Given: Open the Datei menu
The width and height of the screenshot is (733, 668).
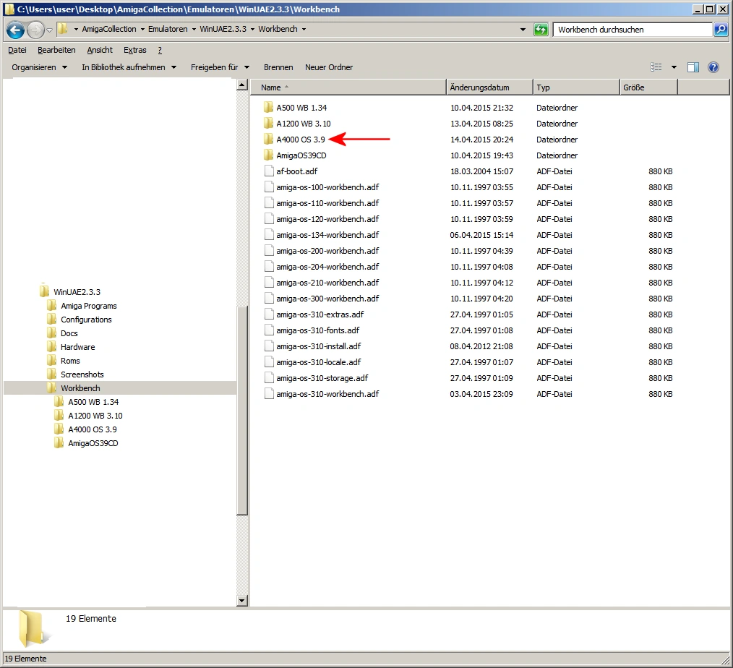Looking at the screenshot, I should coord(17,50).
